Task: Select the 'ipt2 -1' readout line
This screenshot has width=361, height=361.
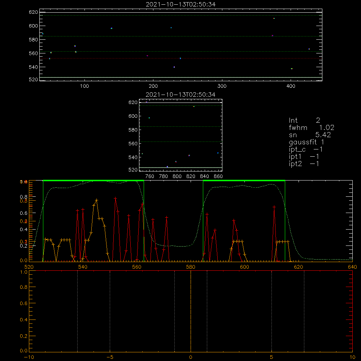Action: tap(304, 164)
